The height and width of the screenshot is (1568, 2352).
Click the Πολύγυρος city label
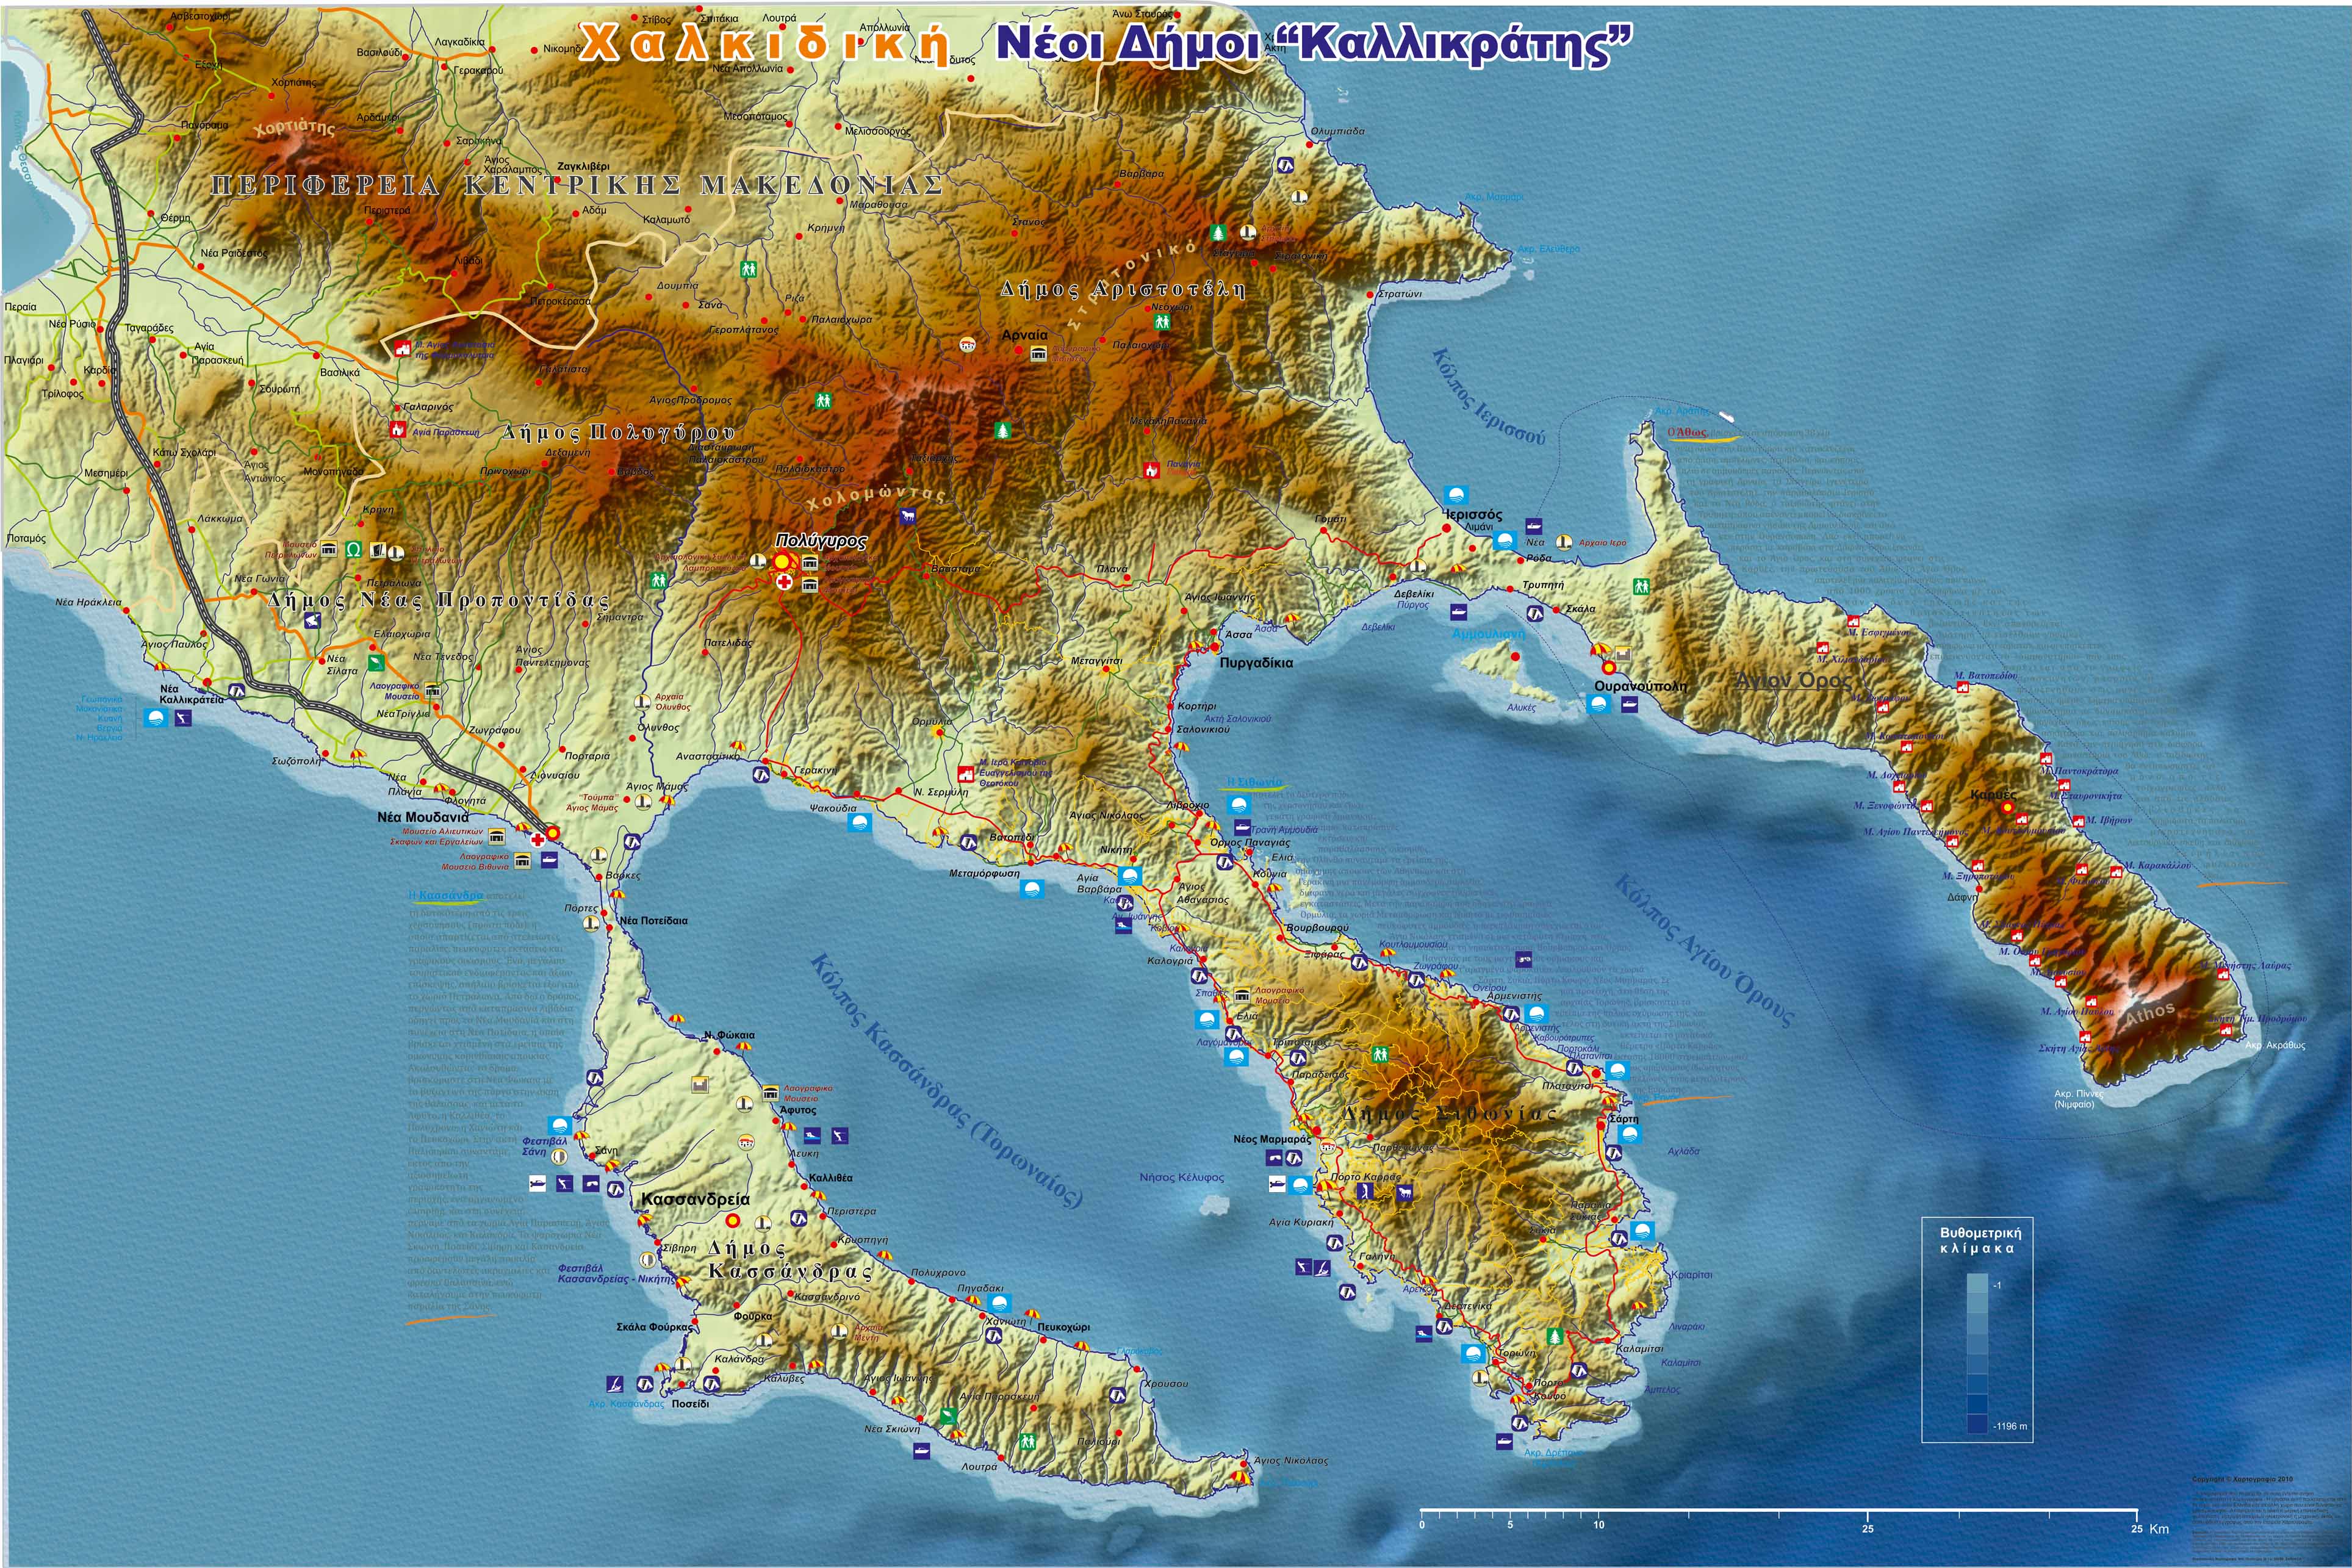point(821,540)
